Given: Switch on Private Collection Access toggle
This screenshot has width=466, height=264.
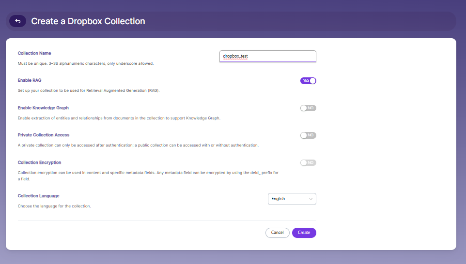Looking at the screenshot, I should pyautogui.click(x=308, y=135).
